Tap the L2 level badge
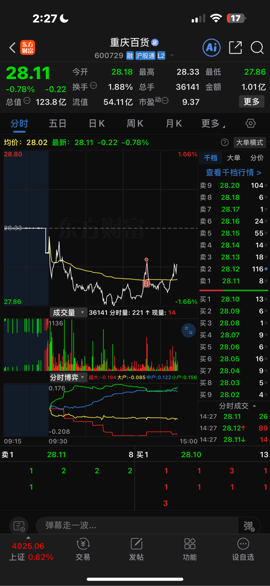270x586 pixels. (x=161, y=56)
